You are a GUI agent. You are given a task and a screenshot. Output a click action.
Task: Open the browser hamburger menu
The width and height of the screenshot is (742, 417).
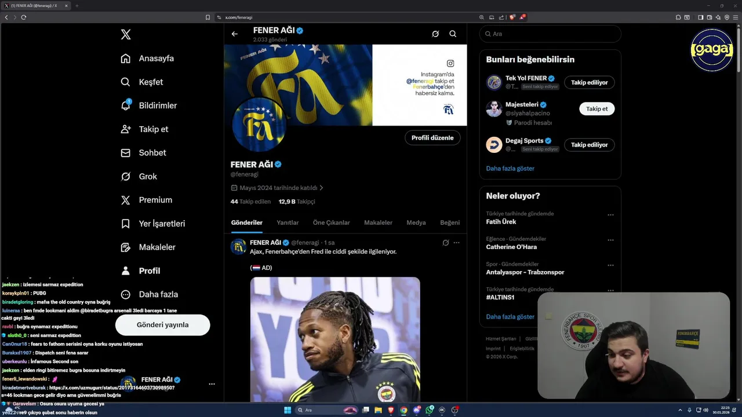[x=736, y=17]
